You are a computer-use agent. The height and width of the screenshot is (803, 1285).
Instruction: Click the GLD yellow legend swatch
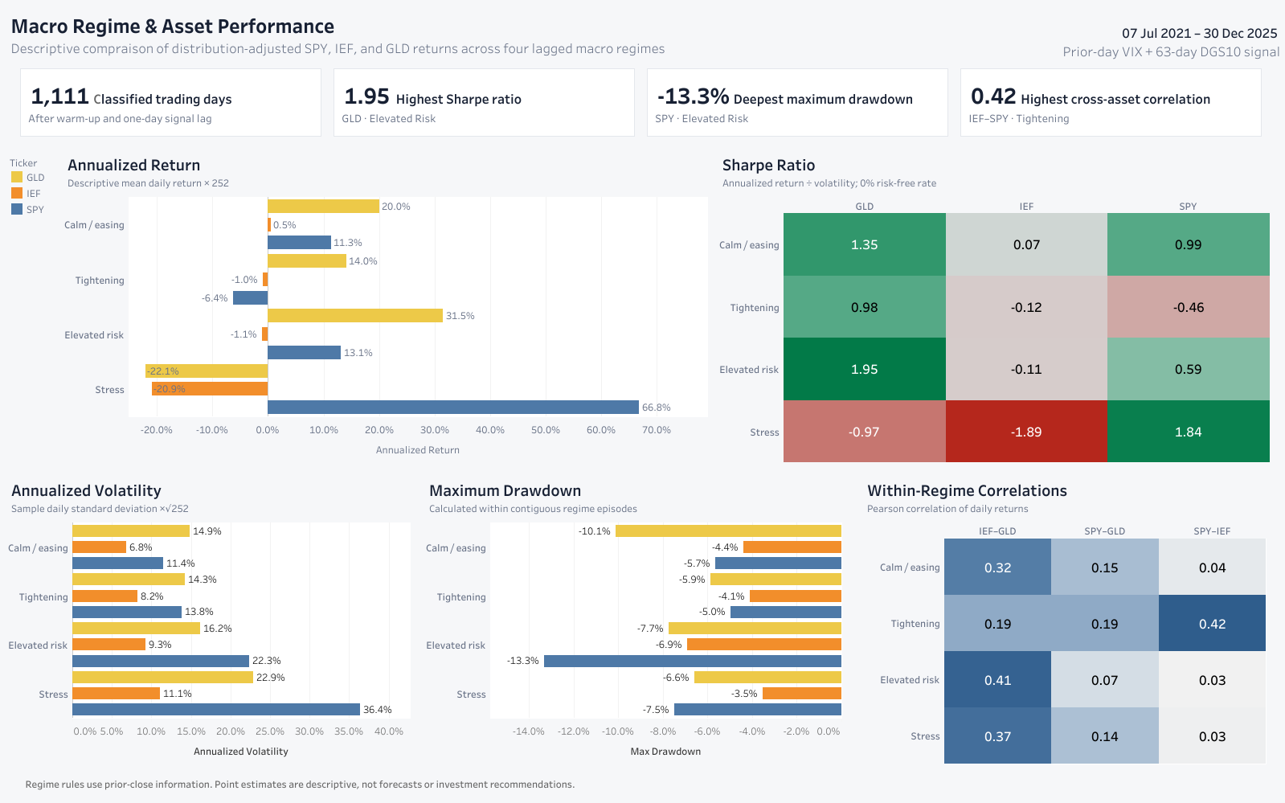click(17, 178)
